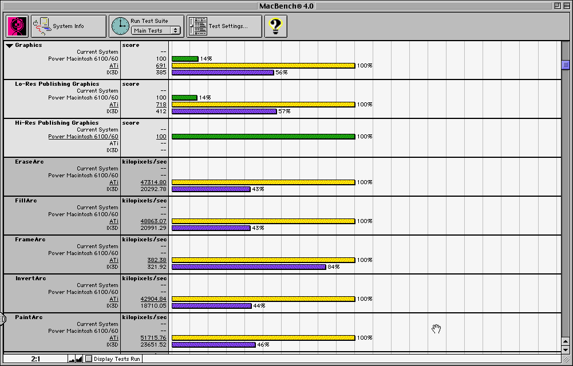This screenshot has height=366, width=573.
Task: Click the Lo-Res ATi score 718
Action: coord(161,105)
